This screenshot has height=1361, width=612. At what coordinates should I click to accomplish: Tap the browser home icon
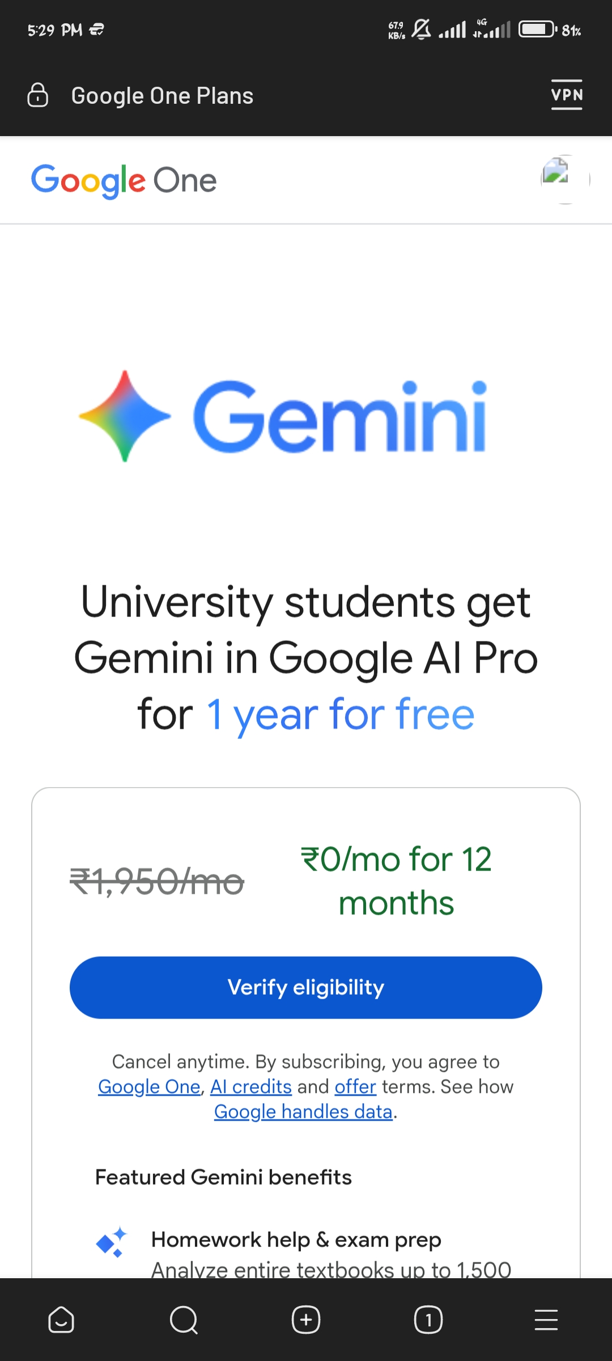(61, 1320)
